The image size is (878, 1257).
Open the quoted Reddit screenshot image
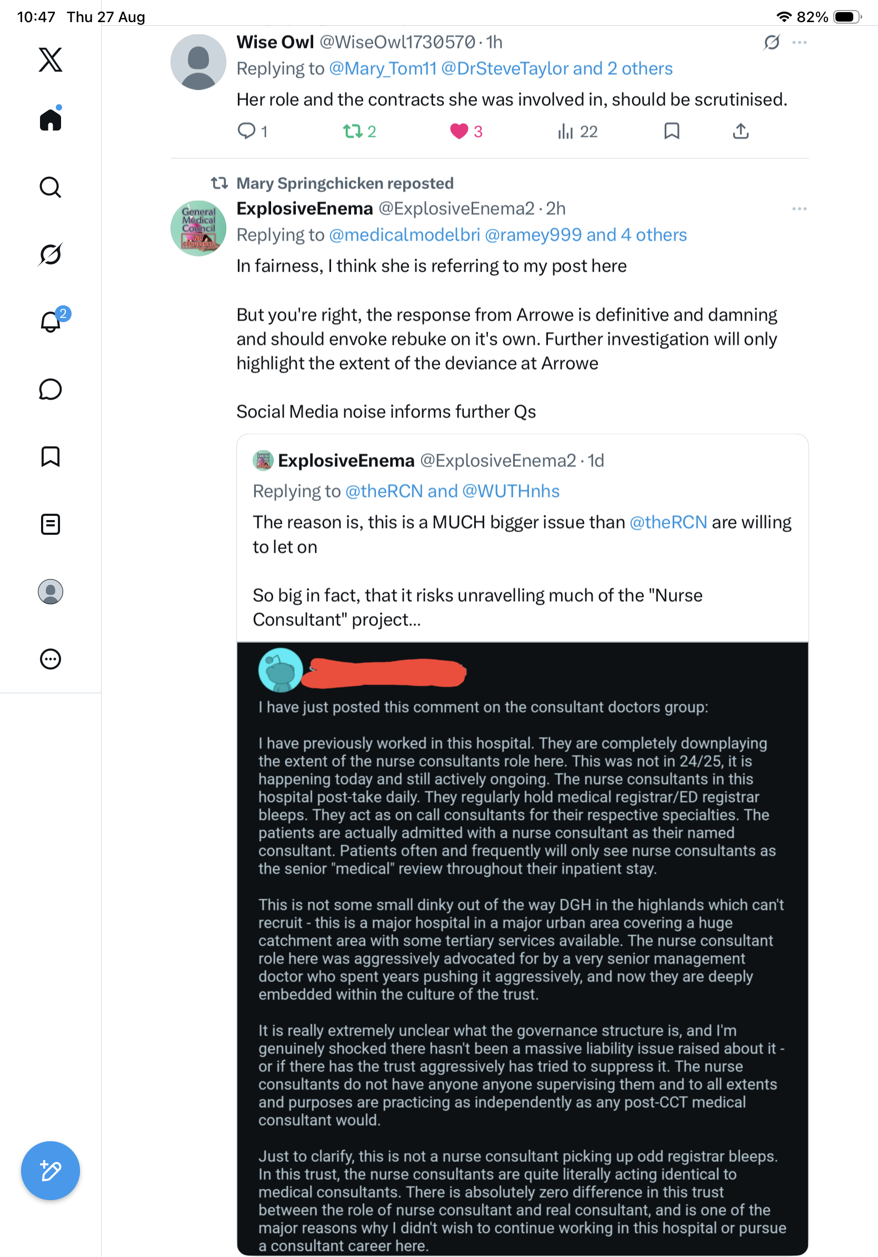click(523, 949)
